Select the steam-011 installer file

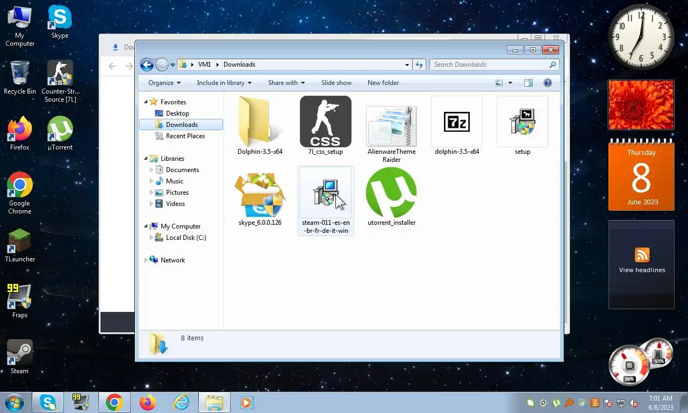click(326, 201)
